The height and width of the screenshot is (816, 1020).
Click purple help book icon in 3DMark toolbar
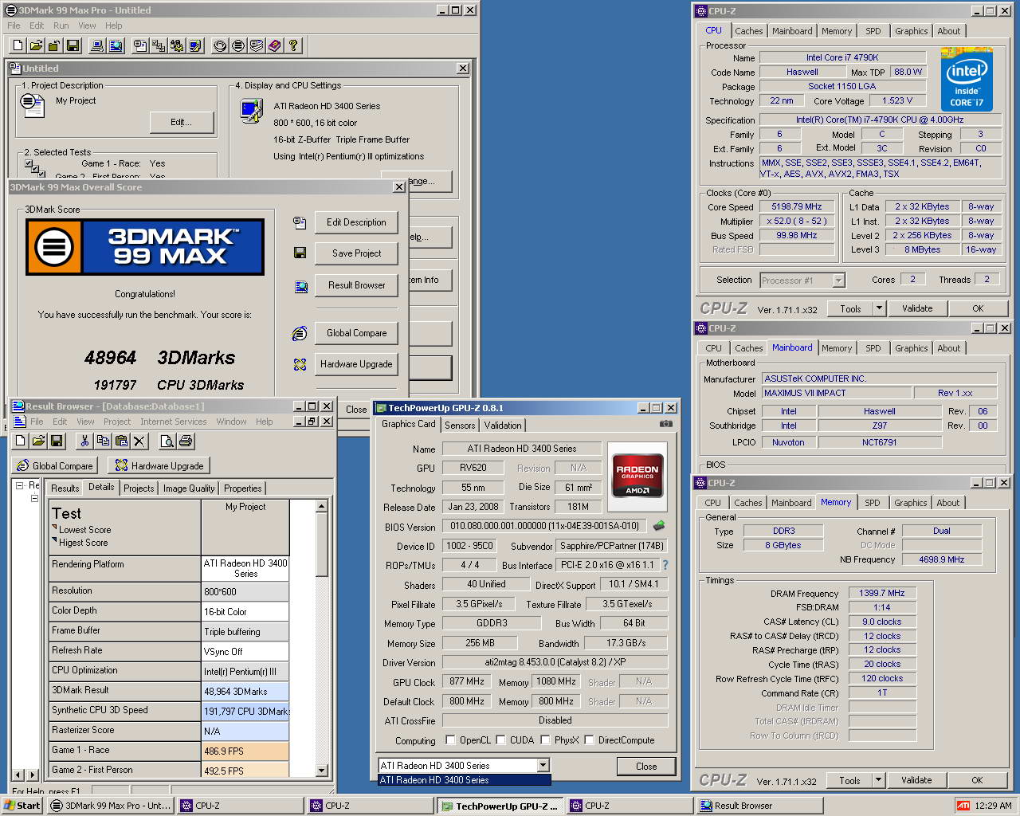(275, 45)
